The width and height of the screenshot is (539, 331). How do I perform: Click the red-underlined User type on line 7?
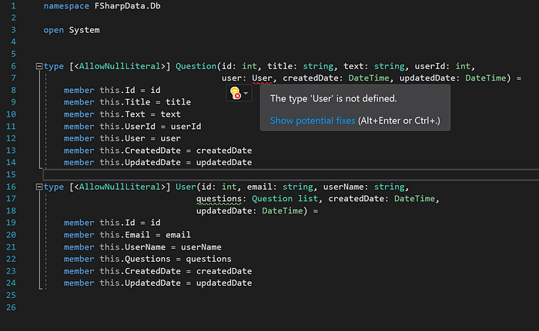tap(262, 78)
